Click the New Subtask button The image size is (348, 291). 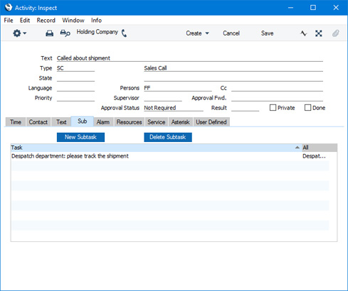click(x=80, y=137)
